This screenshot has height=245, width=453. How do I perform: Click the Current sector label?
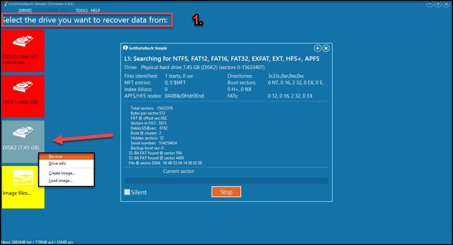(x=179, y=171)
